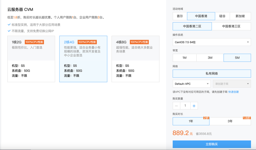Select the 1年 purchase duration
256x150 pixels.
tap(191, 121)
